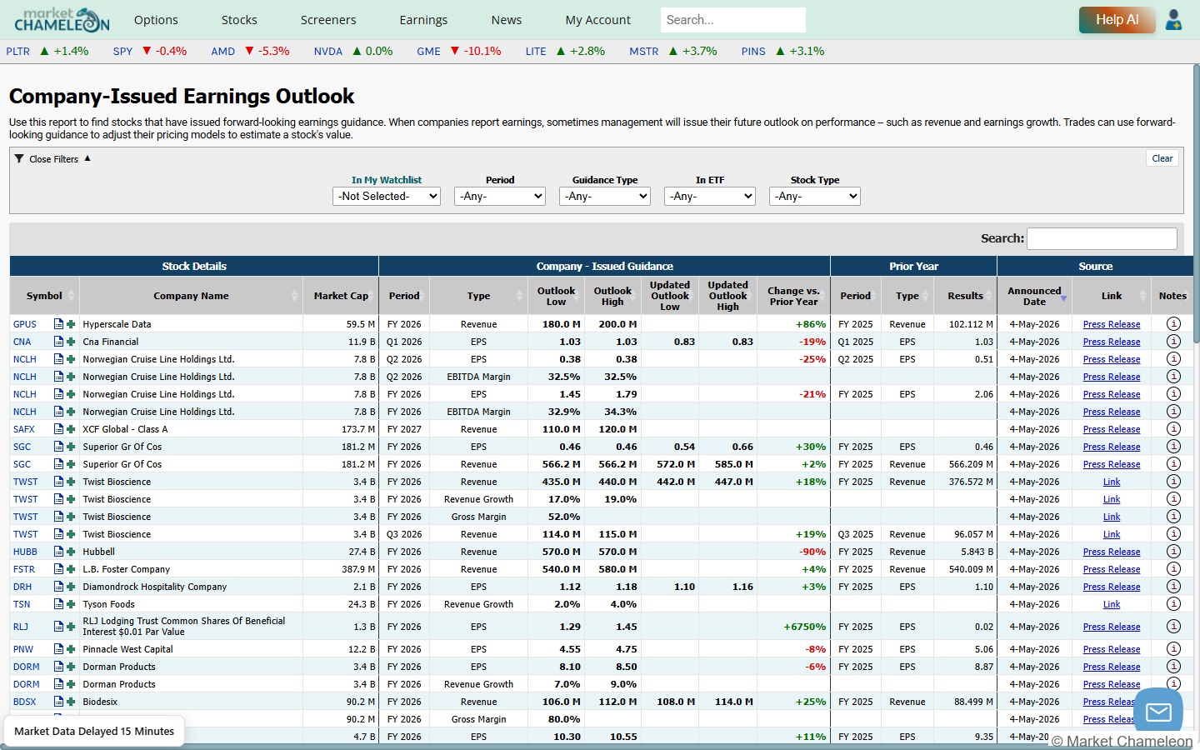Open the In My Watchlist dropdown
The image size is (1200, 750).
click(x=387, y=197)
